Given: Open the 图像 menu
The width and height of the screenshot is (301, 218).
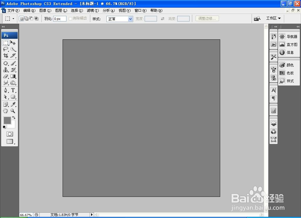Looking at the screenshot, I should [45, 11].
